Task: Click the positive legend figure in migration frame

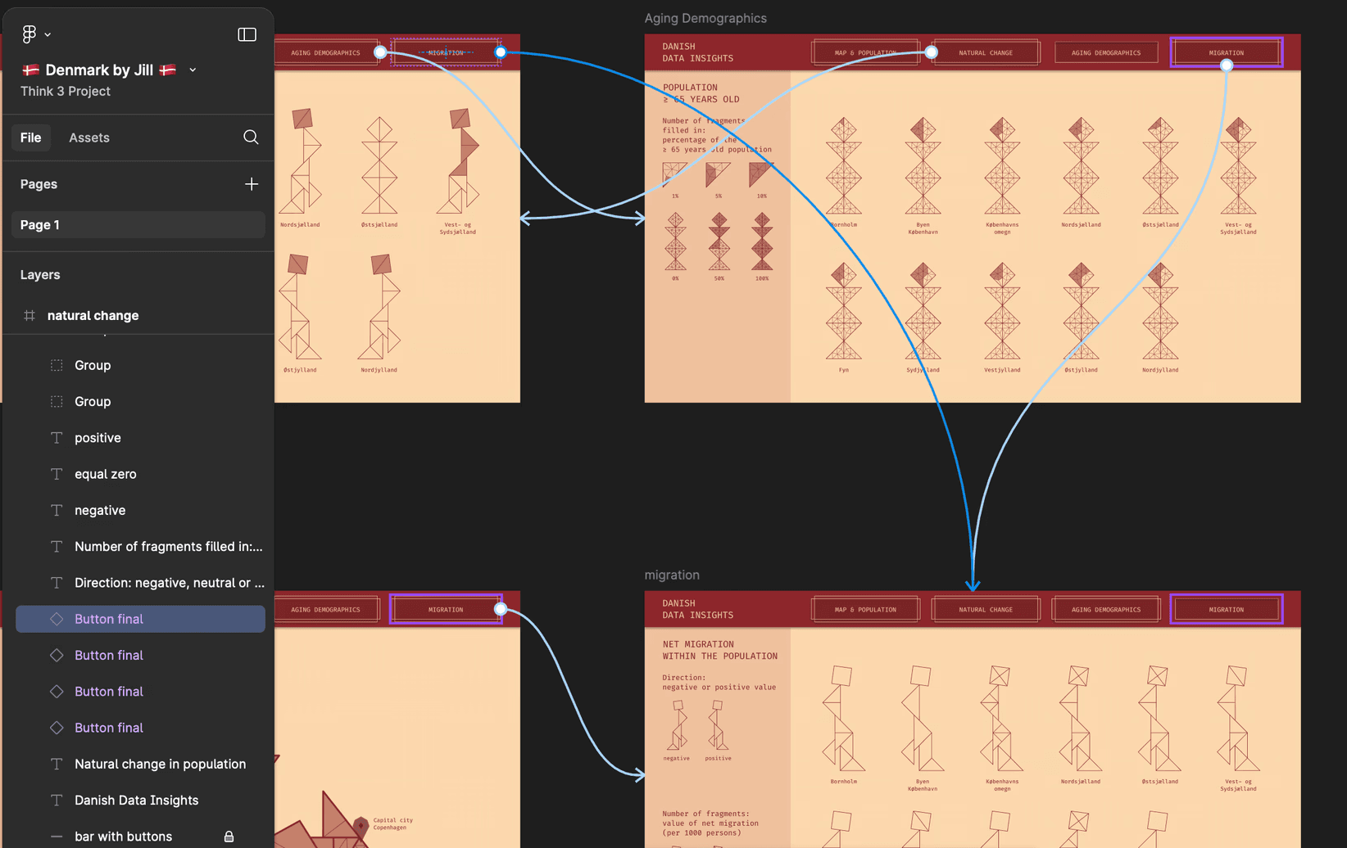Action: click(x=718, y=725)
